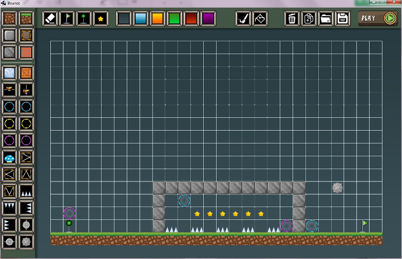Select the blue portal inside the metal room

pos(184,200)
